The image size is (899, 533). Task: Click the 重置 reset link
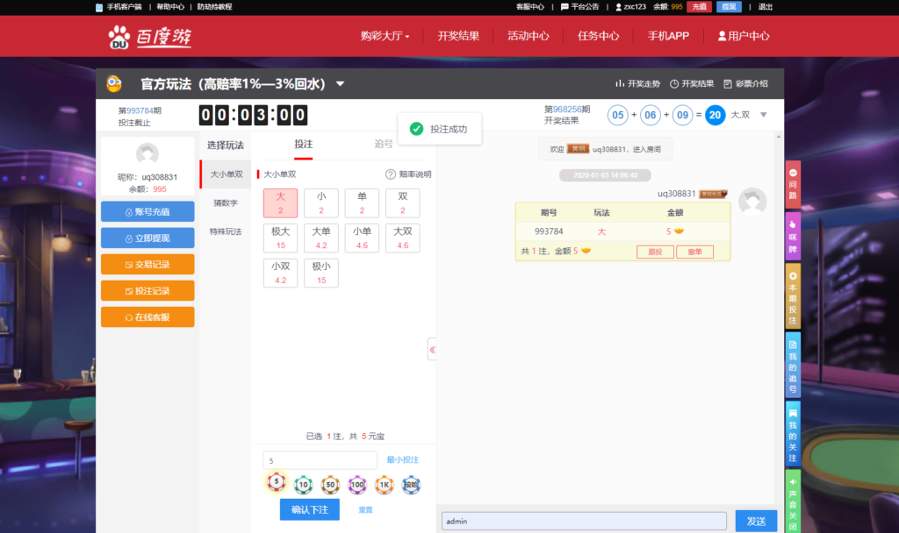(365, 509)
